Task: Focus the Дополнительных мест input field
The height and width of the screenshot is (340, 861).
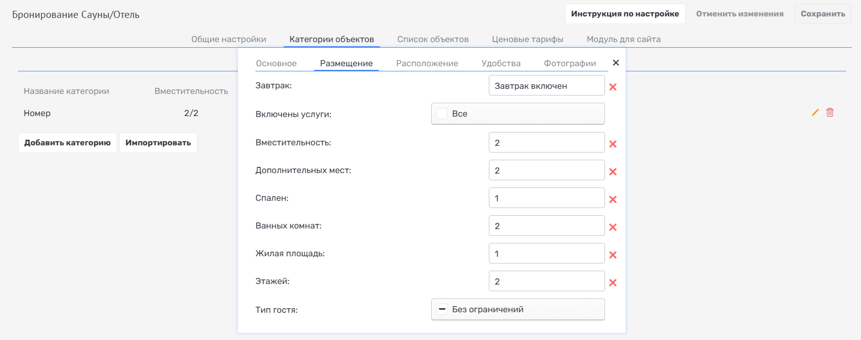Action: point(547,171)
